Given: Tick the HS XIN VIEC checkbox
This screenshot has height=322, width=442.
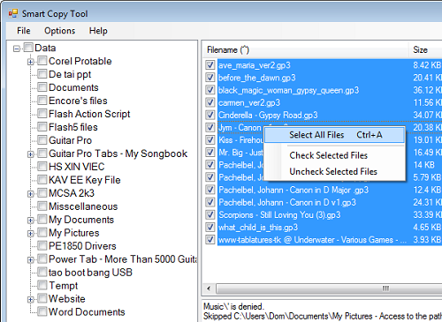Looking at the screenshot, I should point(42,167).
